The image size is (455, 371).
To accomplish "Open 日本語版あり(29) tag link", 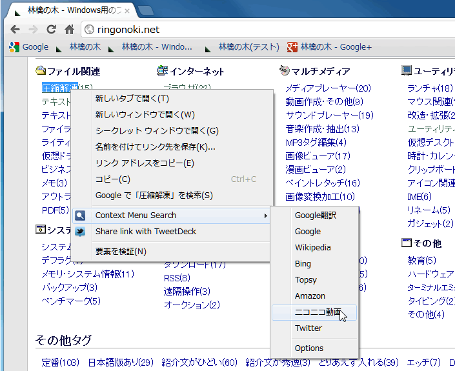I will [121, 363].
